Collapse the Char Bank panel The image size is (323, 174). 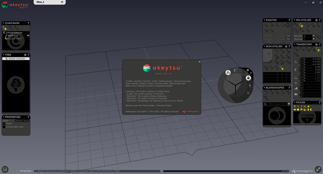[x=4, y=23]
